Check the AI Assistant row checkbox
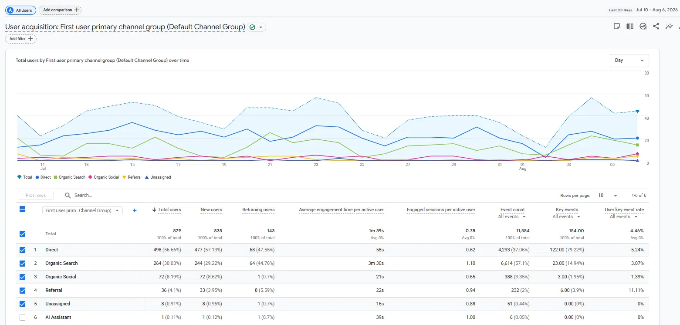The height and width of the screenshot is (325, 680). pos(23,318)
